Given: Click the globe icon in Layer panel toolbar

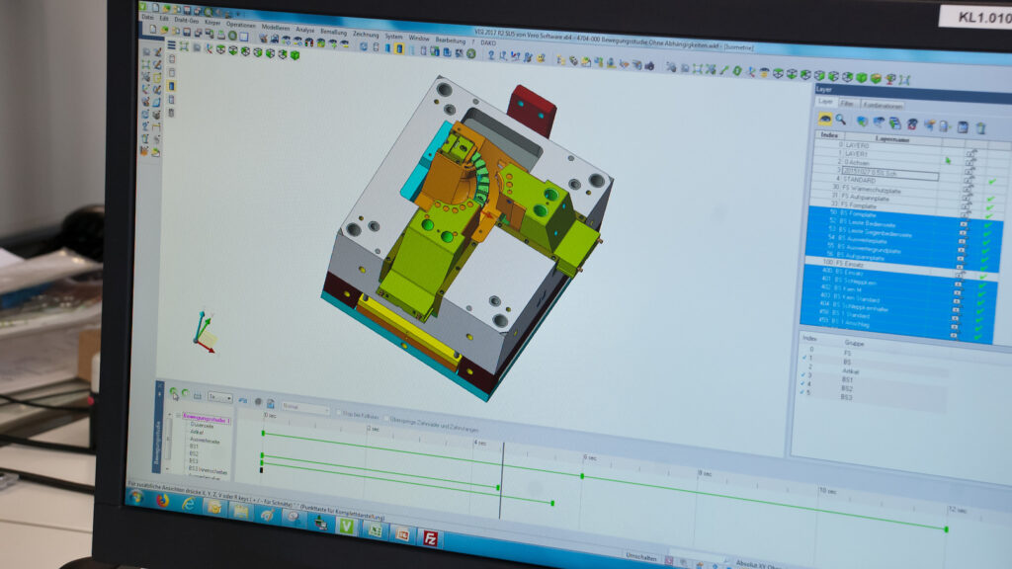Looking at the screenshot, I should (862, 121).
